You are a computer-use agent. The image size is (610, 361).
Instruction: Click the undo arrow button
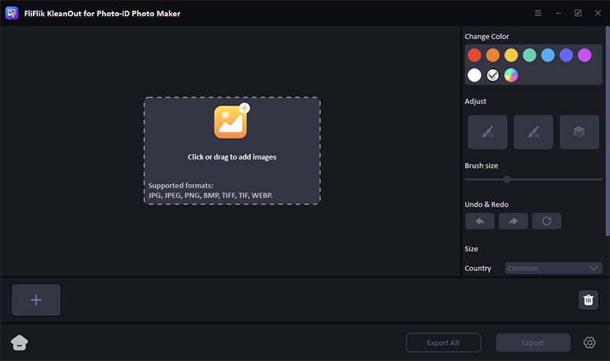tap(480, 221)
